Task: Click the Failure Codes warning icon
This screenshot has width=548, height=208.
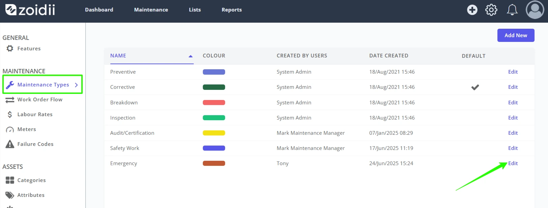Action: [10, 144]
